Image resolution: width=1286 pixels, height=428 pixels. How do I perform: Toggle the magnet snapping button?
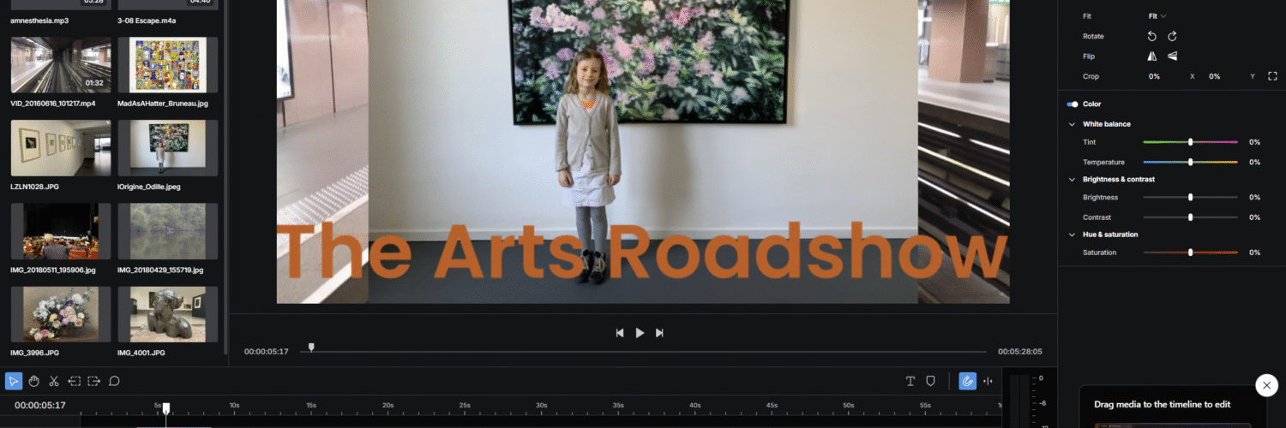pos(967,381)
